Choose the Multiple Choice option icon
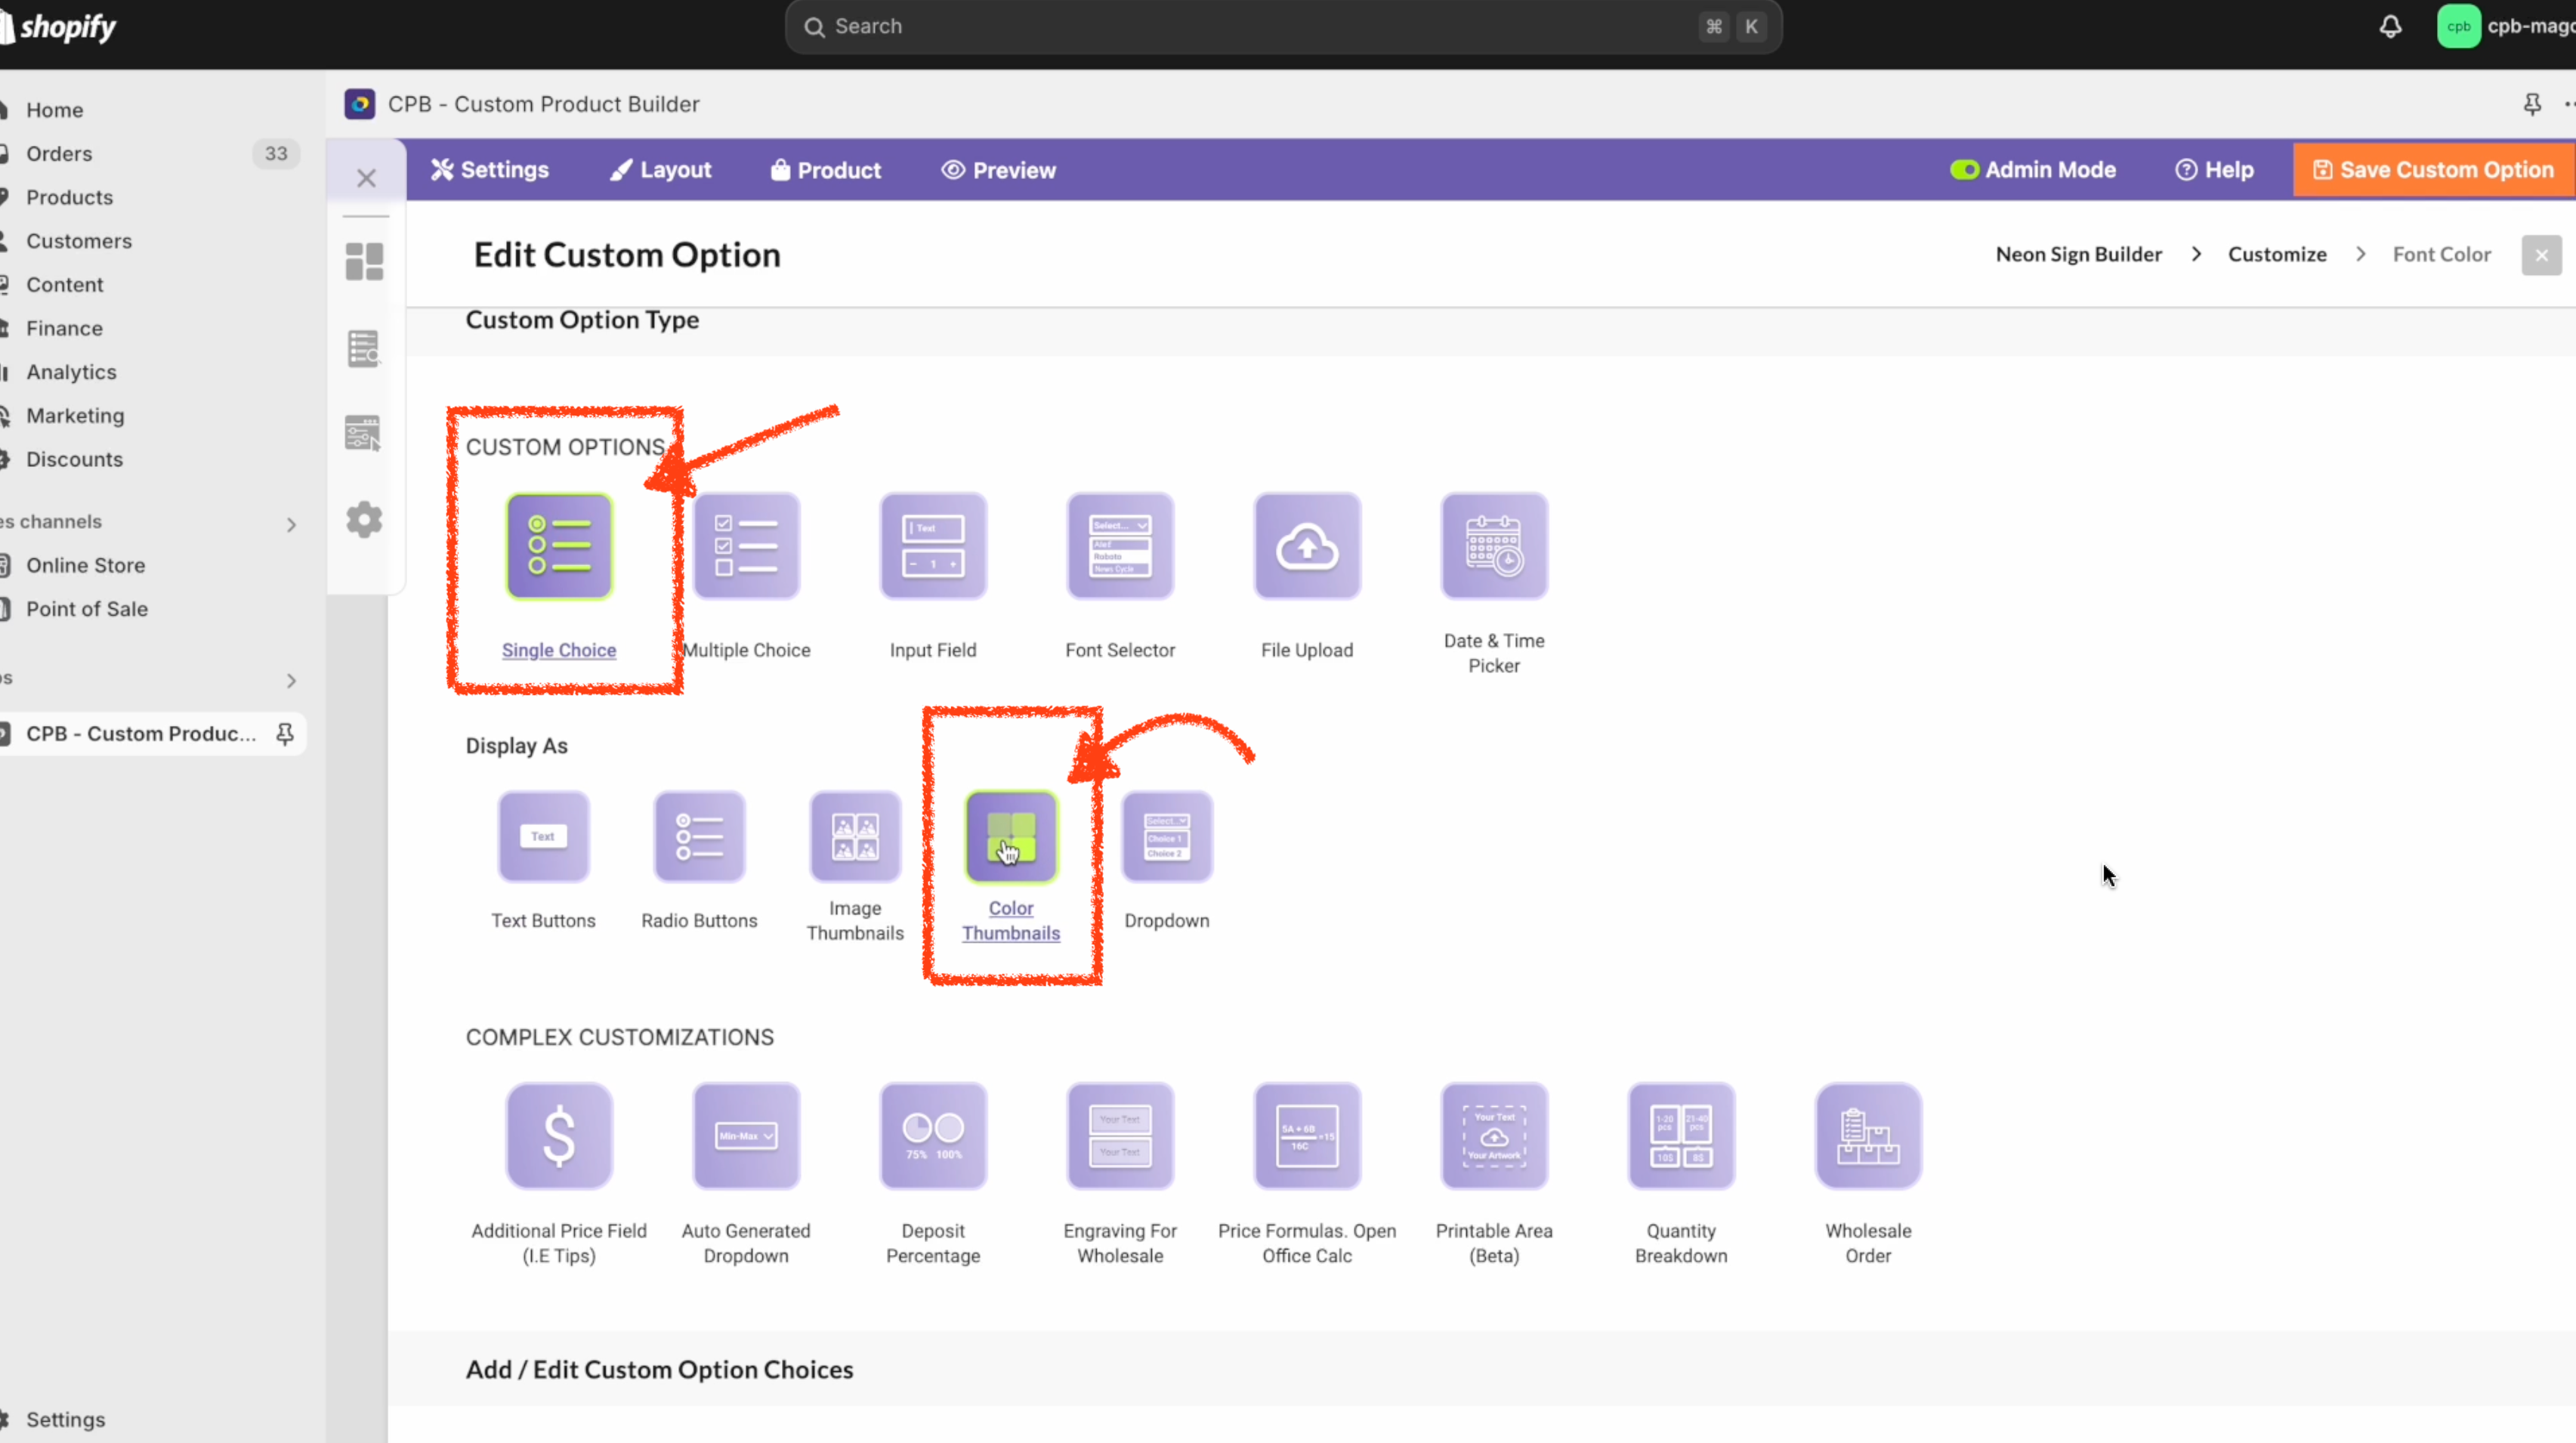 [x=746, y=546]
